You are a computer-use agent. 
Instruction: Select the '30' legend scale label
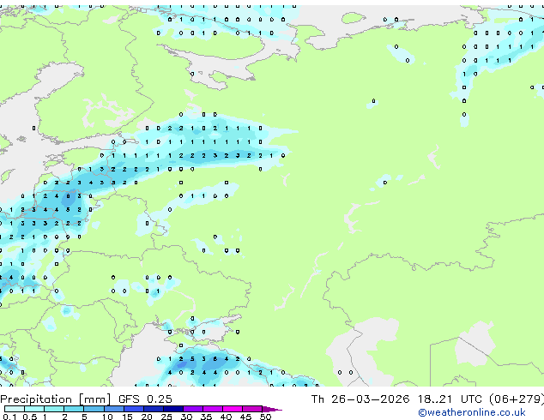coord(186,417)
